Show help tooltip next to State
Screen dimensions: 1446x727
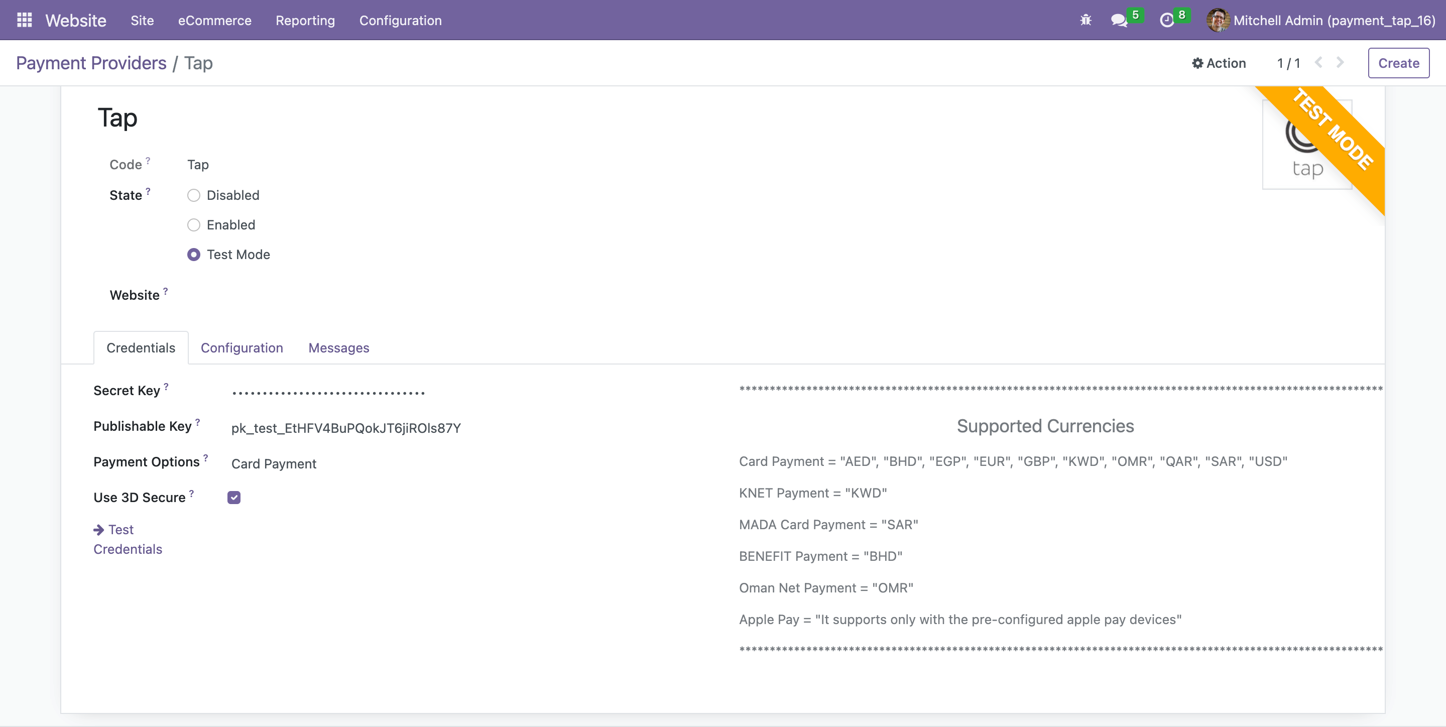pos(148,191)
